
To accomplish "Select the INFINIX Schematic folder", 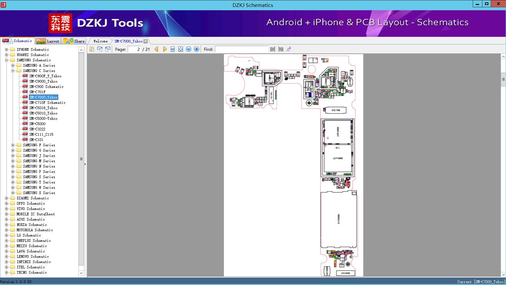I will [x=34, y=262].
